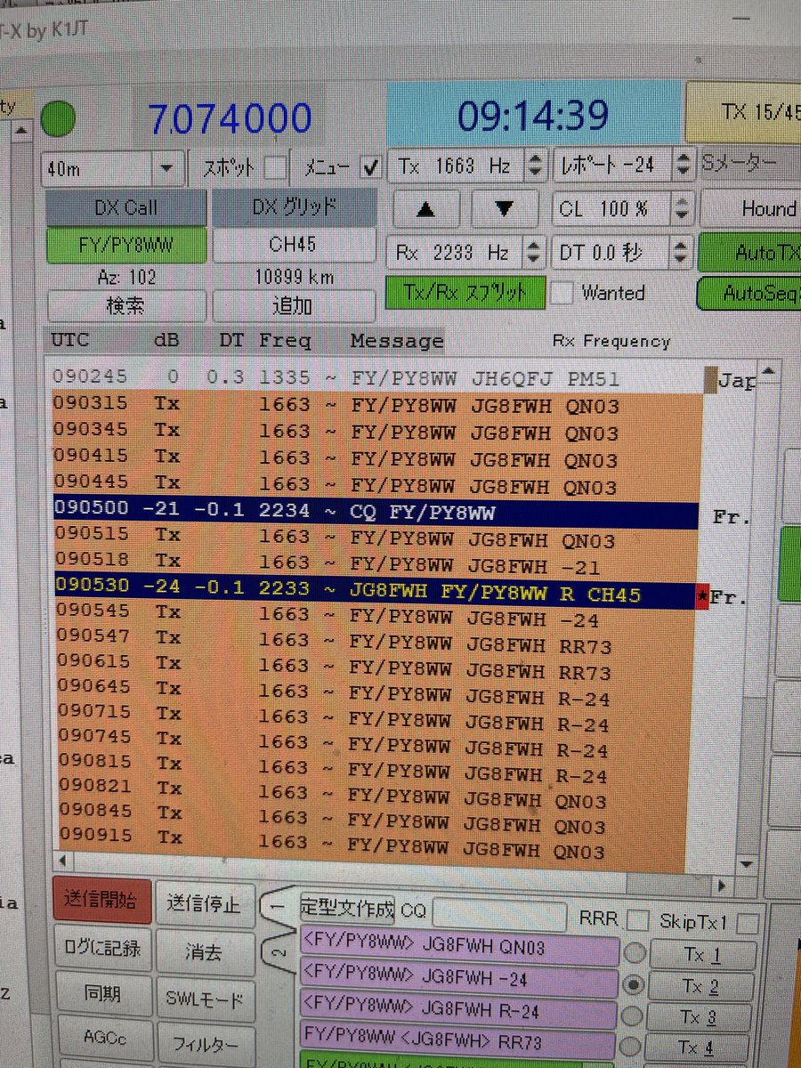Screen dimensions: 801x1068
Task: Select the radio button beside Tx 2
Action: pos(633,985)
